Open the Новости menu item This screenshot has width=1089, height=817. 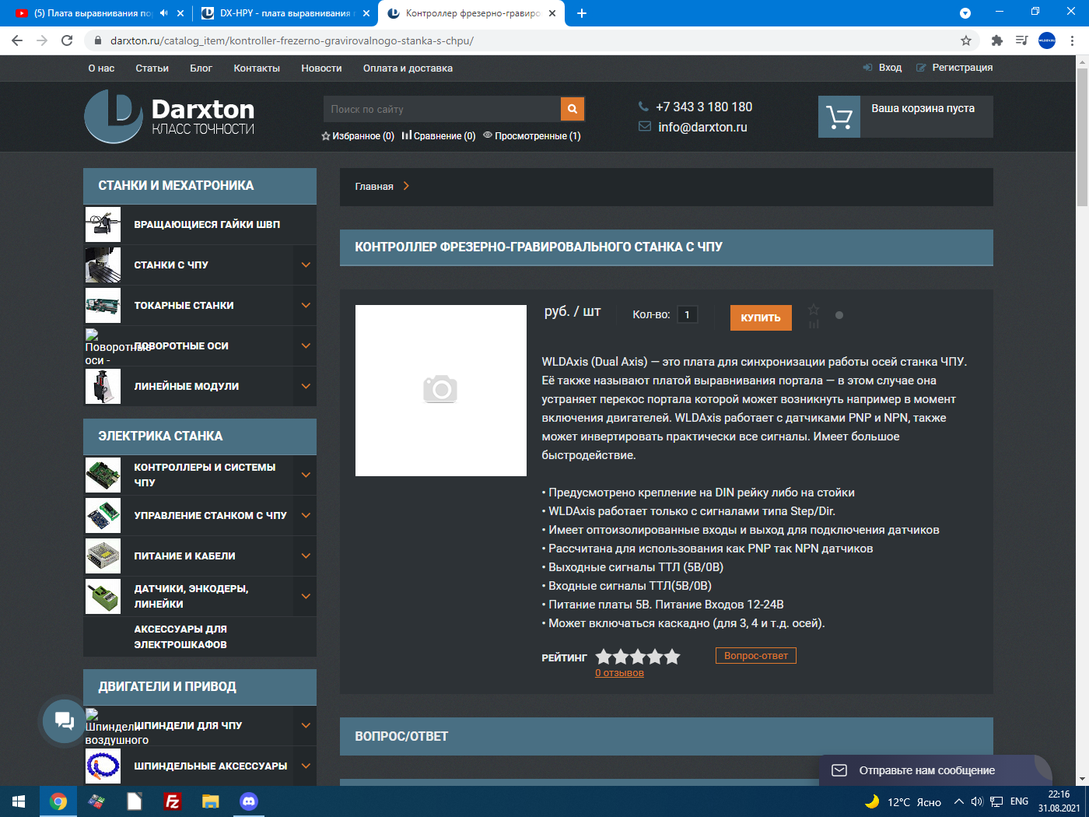point(321,68)
